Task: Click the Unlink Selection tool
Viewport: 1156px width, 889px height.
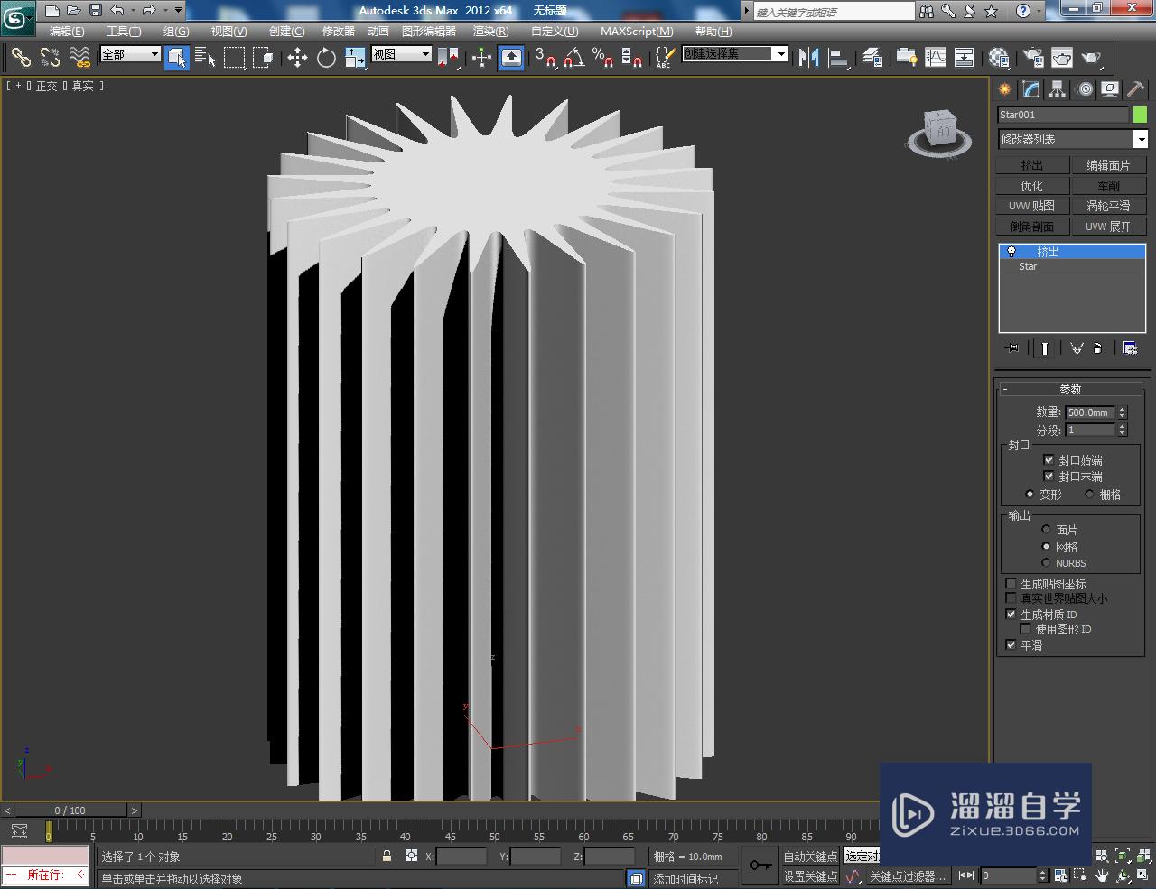Action: pos(50,58)
